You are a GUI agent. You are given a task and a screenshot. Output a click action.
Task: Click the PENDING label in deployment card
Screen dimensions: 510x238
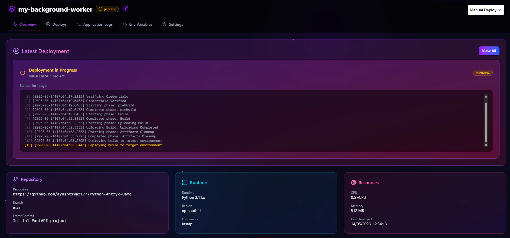click(x=483, y=73)
